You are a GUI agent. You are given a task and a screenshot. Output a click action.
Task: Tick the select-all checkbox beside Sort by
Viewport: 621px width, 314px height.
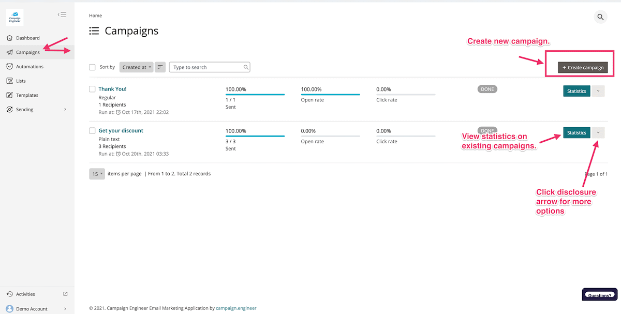[x=92, y=67]
